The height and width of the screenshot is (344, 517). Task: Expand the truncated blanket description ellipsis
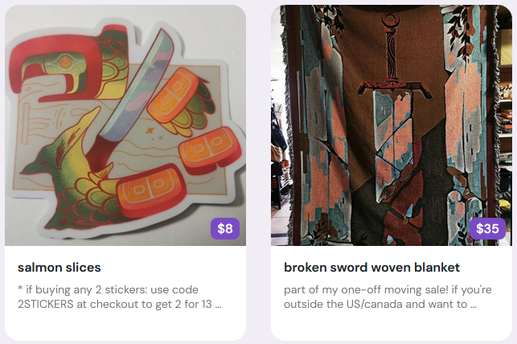click(x=474, y=305)
